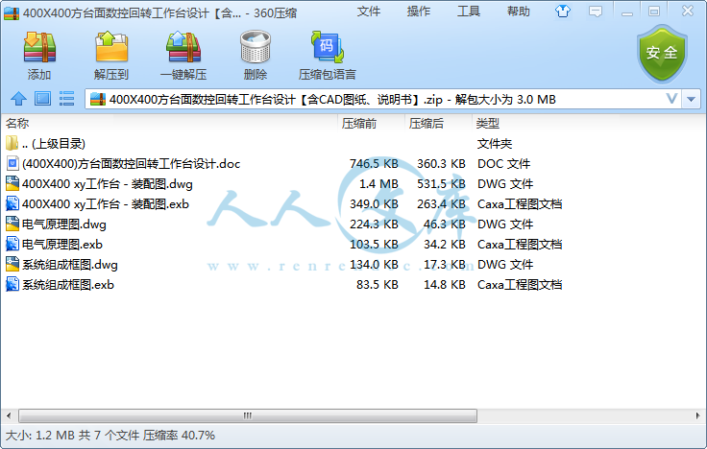Select file name 400X400 xy工作台 - 装配图.exb
This screenshot has width=707, height=449.
tap(106, 204)
